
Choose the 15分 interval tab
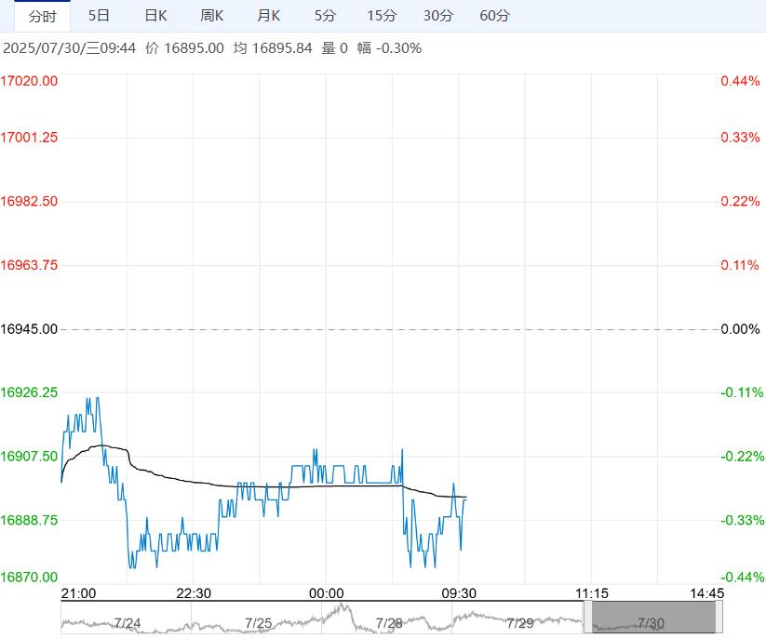tap(382, 16)
